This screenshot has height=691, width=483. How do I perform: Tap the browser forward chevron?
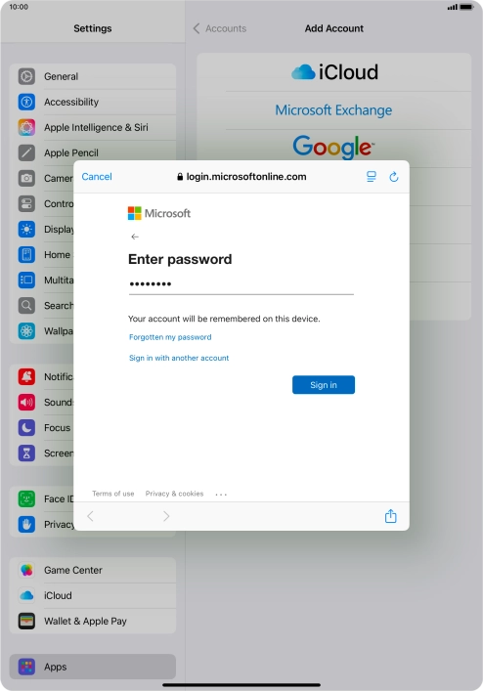[x=165, y=516]
